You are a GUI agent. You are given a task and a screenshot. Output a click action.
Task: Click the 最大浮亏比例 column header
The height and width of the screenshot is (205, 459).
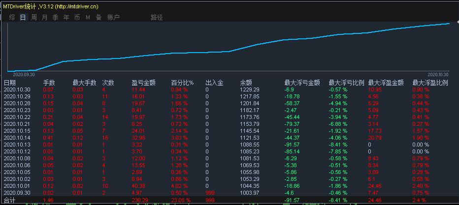pos(347,83)
